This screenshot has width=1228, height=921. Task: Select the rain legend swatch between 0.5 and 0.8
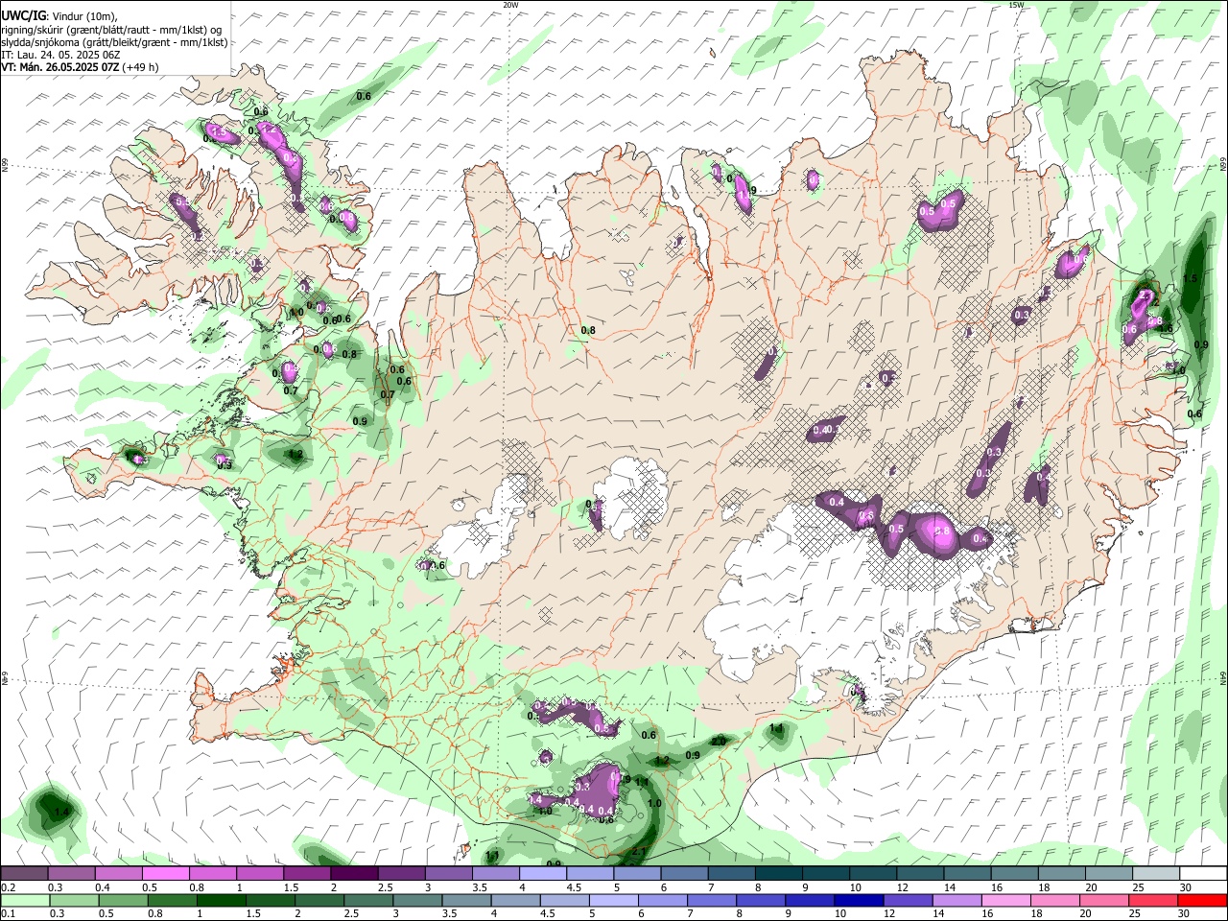(122, 901)
